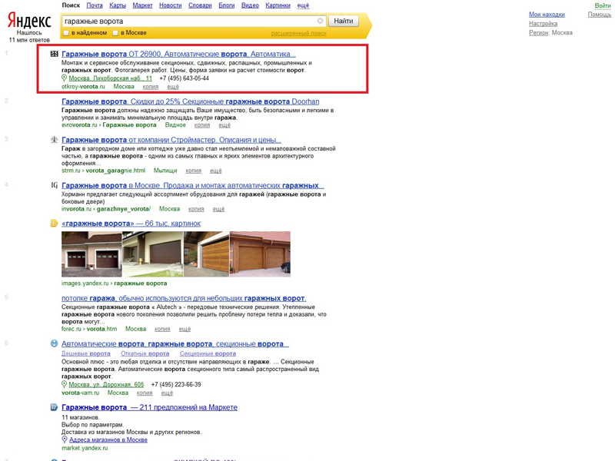This screenshot has height=461, width=615.
Task: Open first garage image thumbnail with two doors
Action: pos(91,254)
